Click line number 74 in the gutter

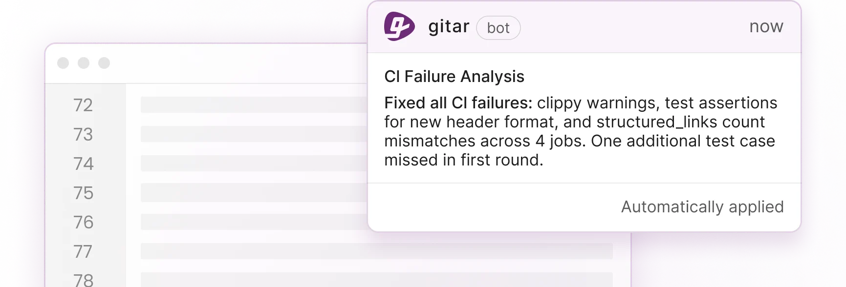point(83,164)
